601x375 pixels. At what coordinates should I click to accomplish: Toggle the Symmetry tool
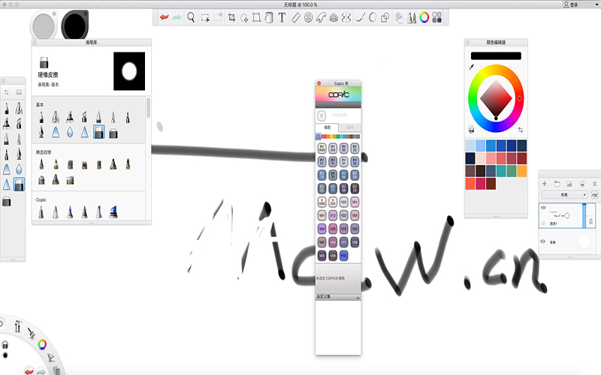click(346, 17)
